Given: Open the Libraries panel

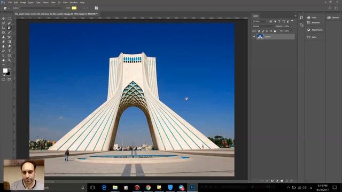Looking at the screenshot, I should [x=333, y=18].
